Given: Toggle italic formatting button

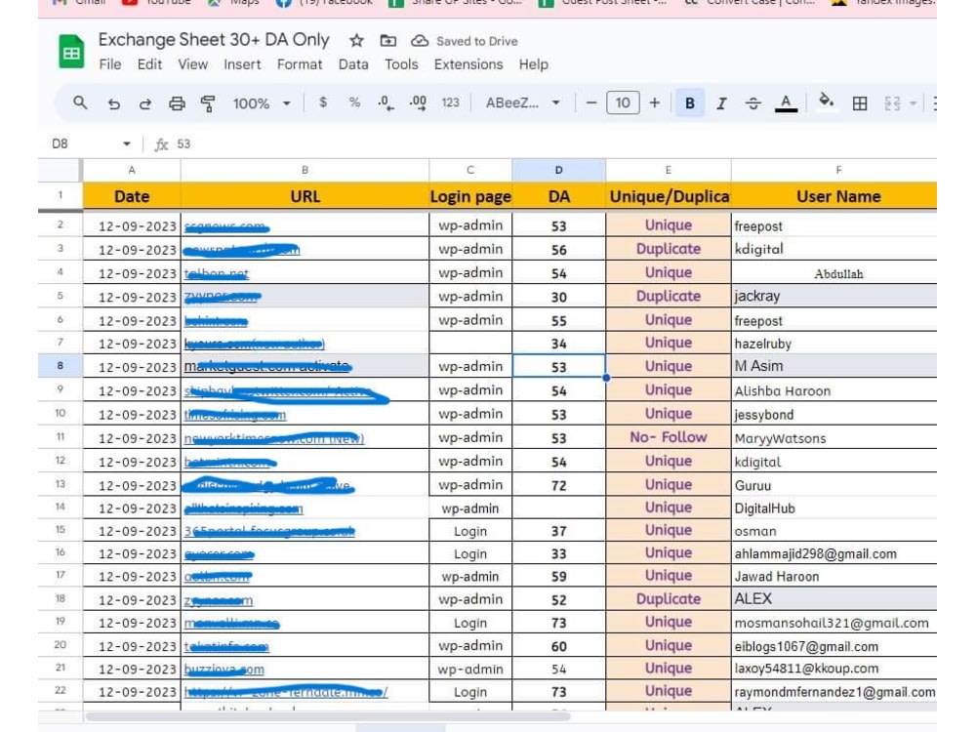Looking at the screenshot, I should [721, 103].
